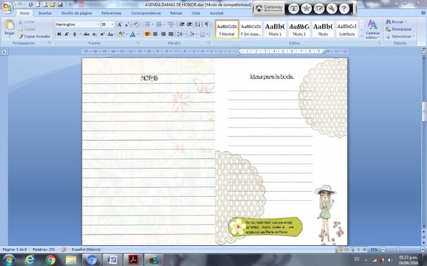Image resolution: width=427 pixels, height=266 pixels.
Task: Apply the Título 1 style
Action: coord(274,29)
